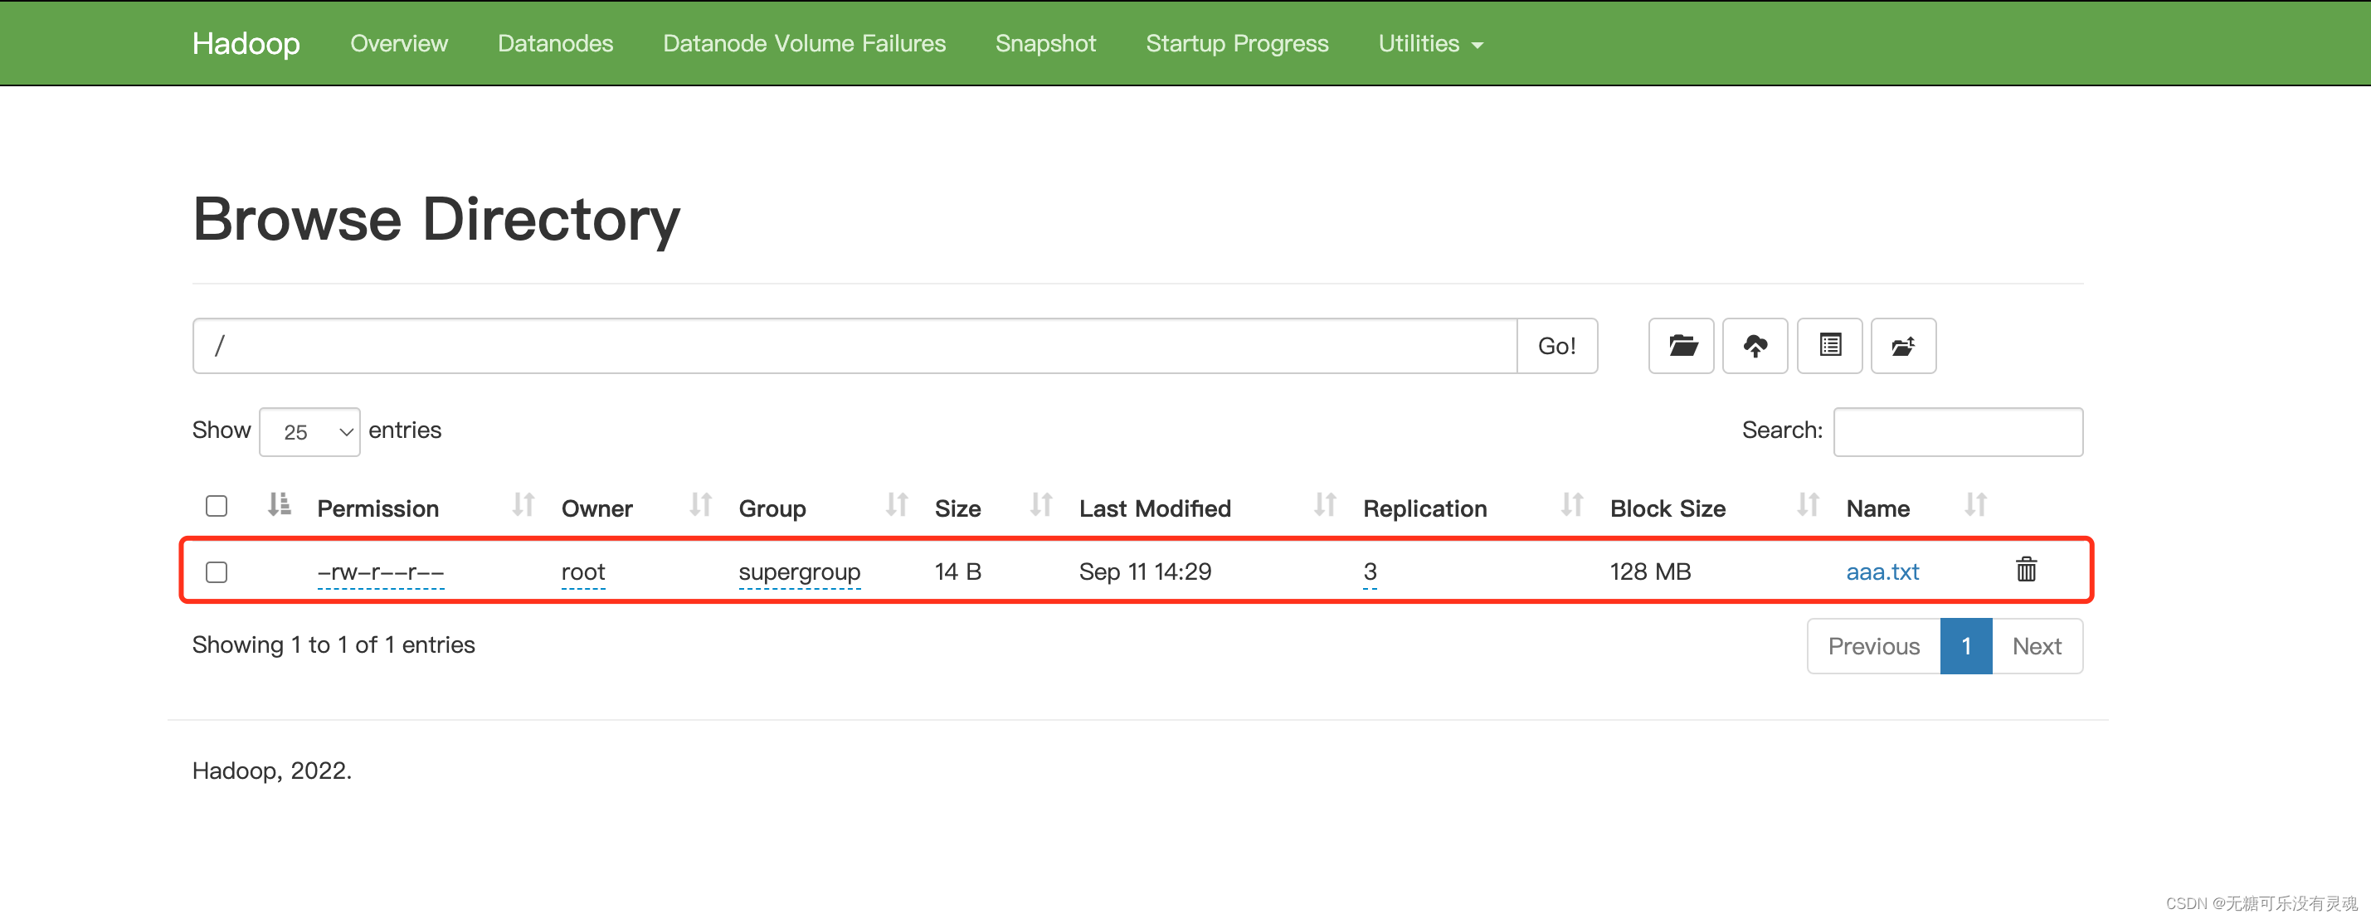The image size is (2371, 919).
Task: Go to the Startup Progress page
Action: click(x=1236, y=43)
